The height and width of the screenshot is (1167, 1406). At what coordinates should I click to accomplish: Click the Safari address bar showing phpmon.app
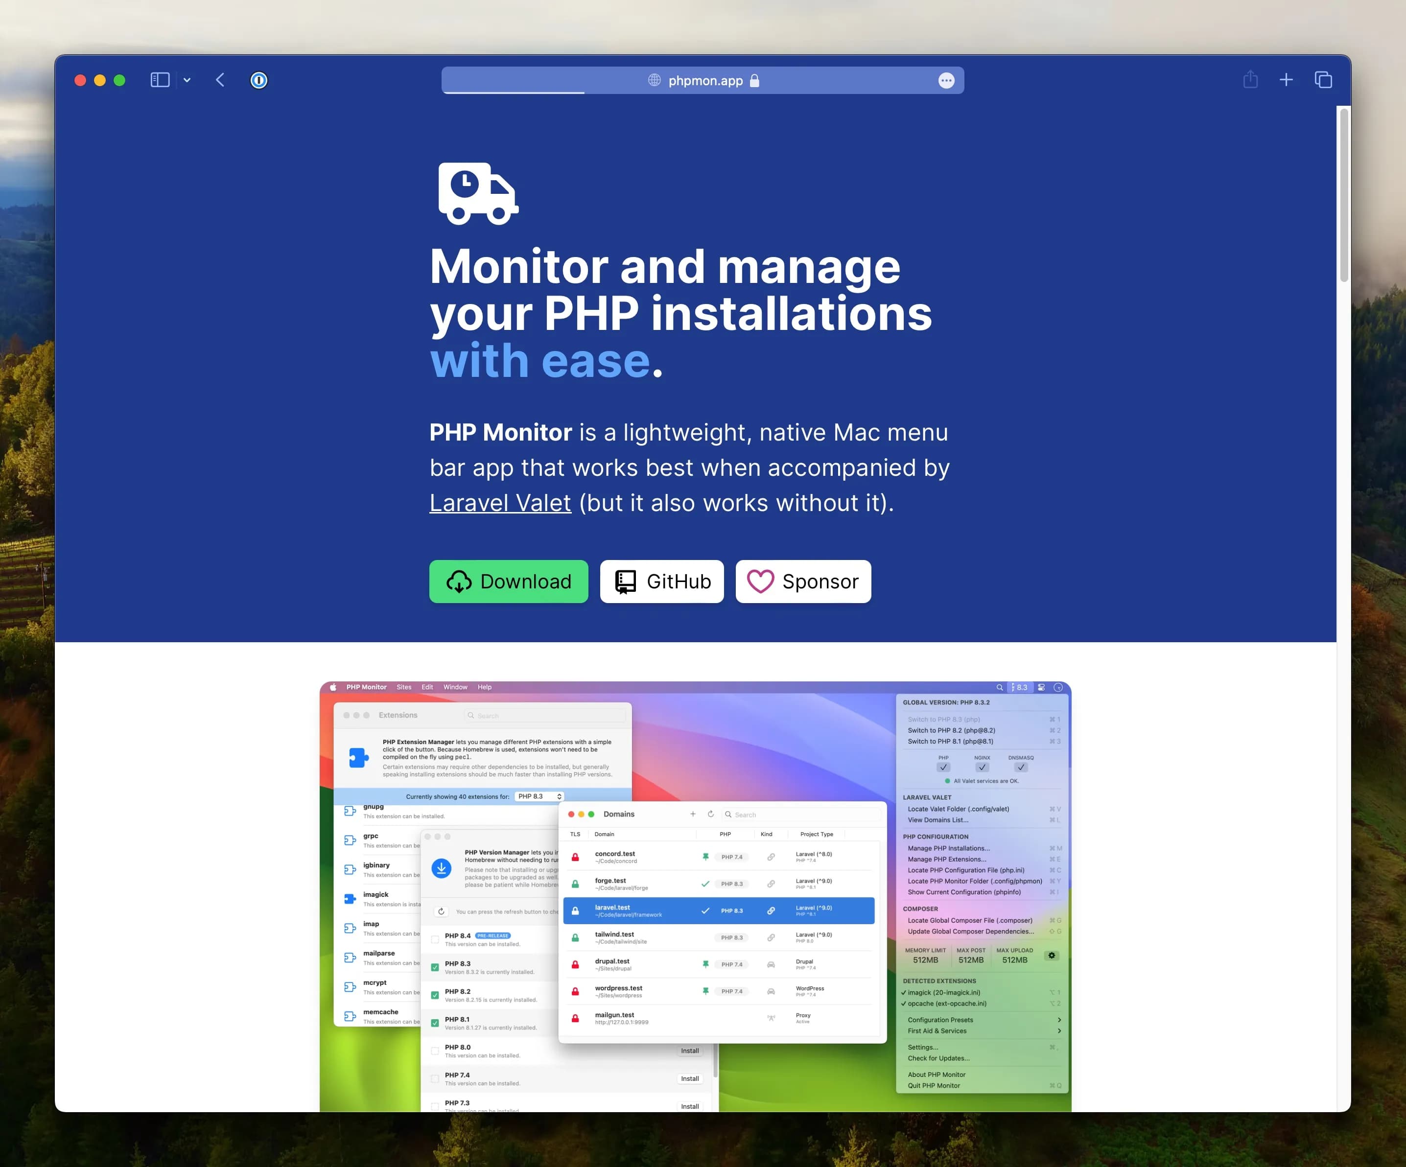703,80
